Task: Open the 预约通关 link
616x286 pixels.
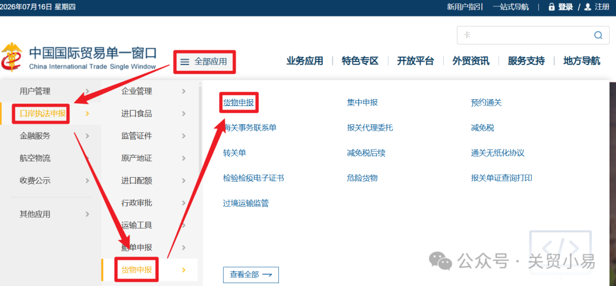Action: (x=487, y=103)
